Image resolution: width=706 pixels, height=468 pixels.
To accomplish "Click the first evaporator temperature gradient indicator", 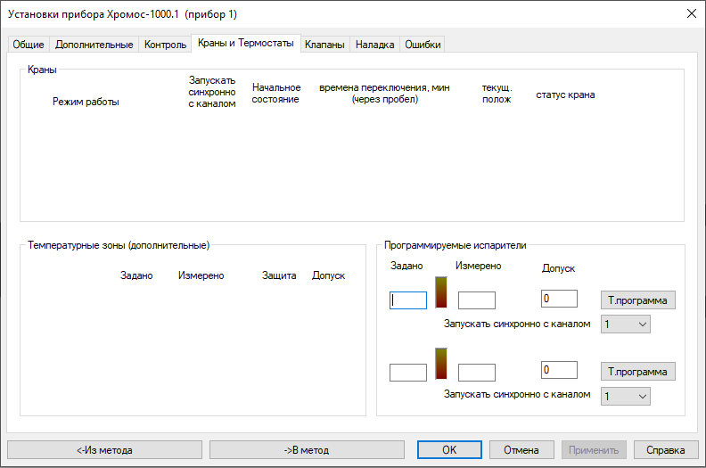I will point(441,292).
